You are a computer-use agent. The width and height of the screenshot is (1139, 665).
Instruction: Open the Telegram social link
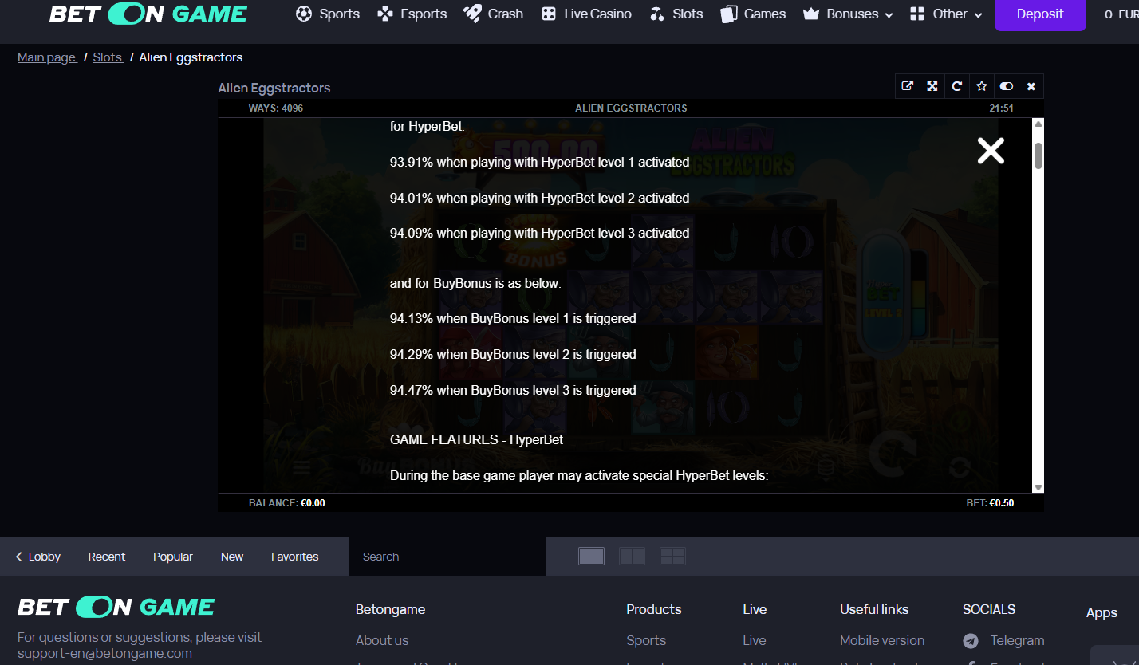coord(1017,640)
